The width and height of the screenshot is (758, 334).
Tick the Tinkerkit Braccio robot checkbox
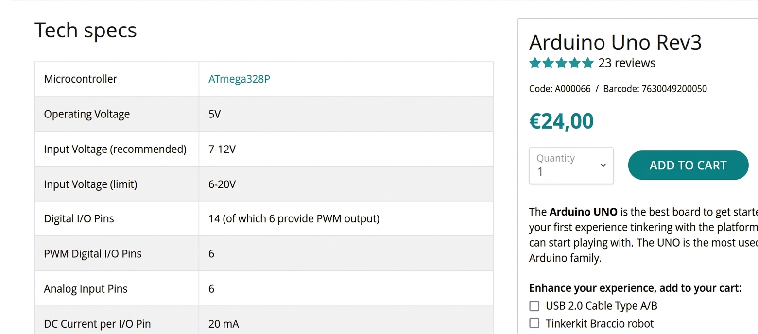click(x=534, y=323)
